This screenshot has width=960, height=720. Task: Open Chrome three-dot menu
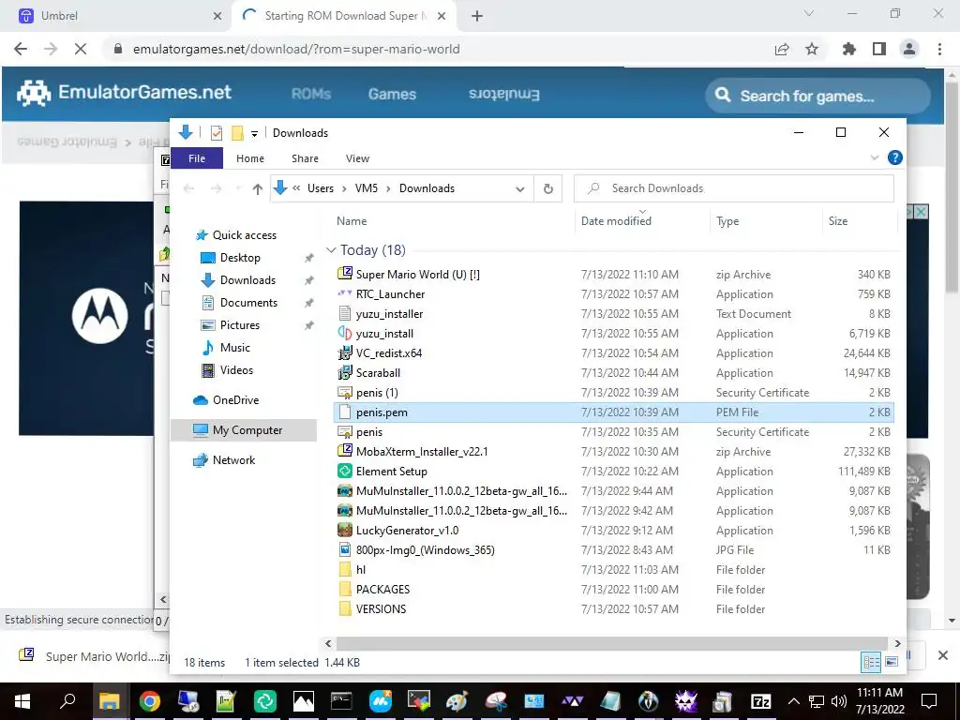point(939,49)
